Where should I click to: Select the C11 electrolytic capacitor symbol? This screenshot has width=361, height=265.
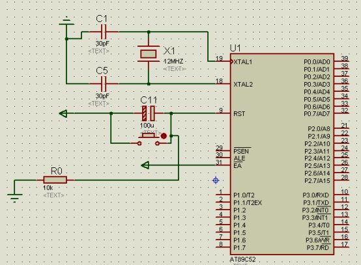[149, 113]
